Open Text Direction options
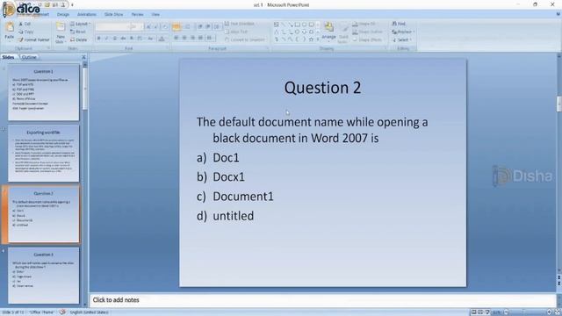 click(x=240, y=24)
